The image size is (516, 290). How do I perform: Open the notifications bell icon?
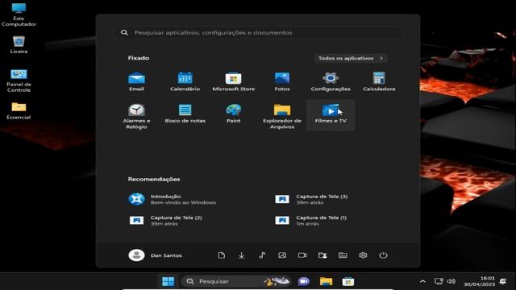[503, 281]
